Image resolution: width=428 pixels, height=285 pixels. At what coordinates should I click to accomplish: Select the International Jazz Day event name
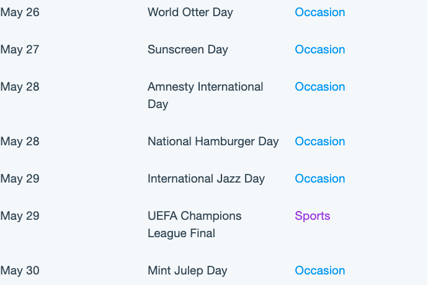coord(206,178)
